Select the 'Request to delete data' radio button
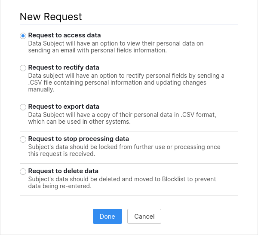This screenshot has width=258, height=235. (x=23, y=171)
